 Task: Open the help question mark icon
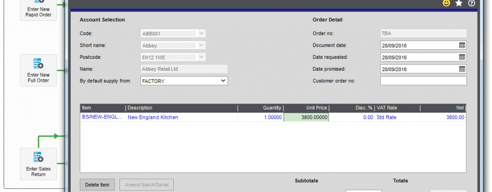pos(471,3)
